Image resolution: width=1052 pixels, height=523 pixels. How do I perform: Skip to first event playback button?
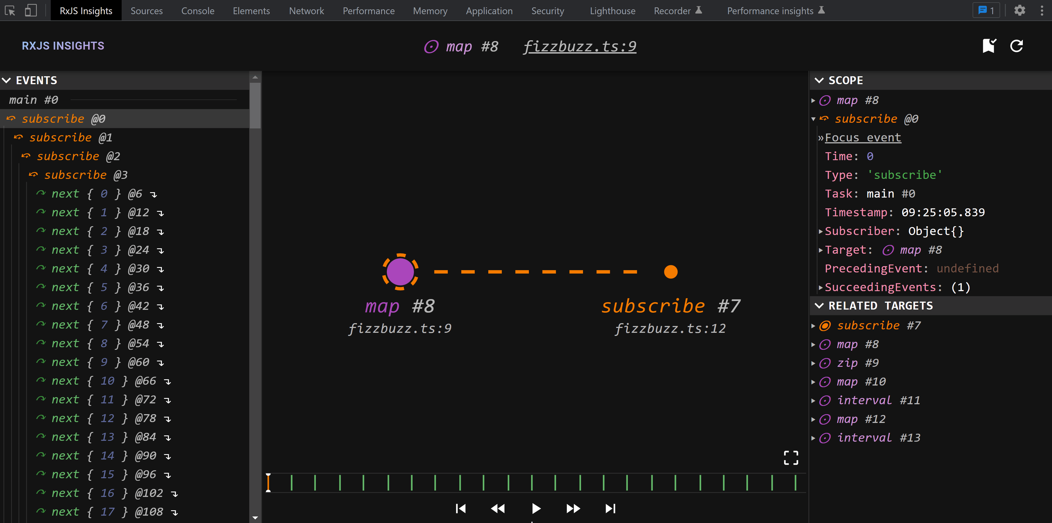(461, 508)
